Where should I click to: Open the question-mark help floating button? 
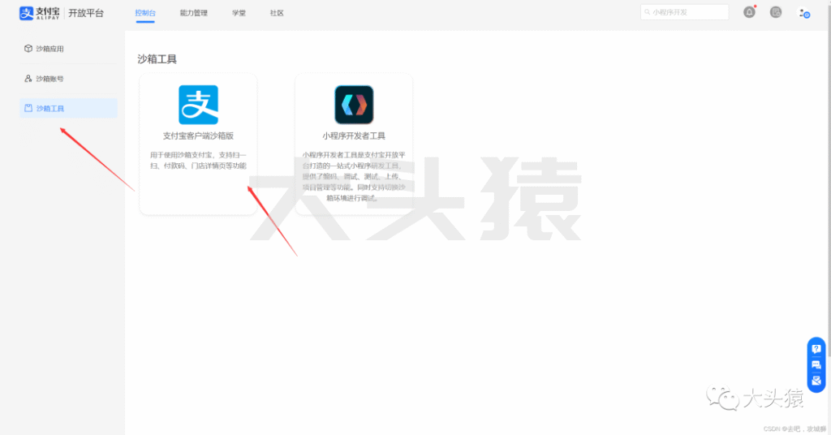(x=816, y=349)
